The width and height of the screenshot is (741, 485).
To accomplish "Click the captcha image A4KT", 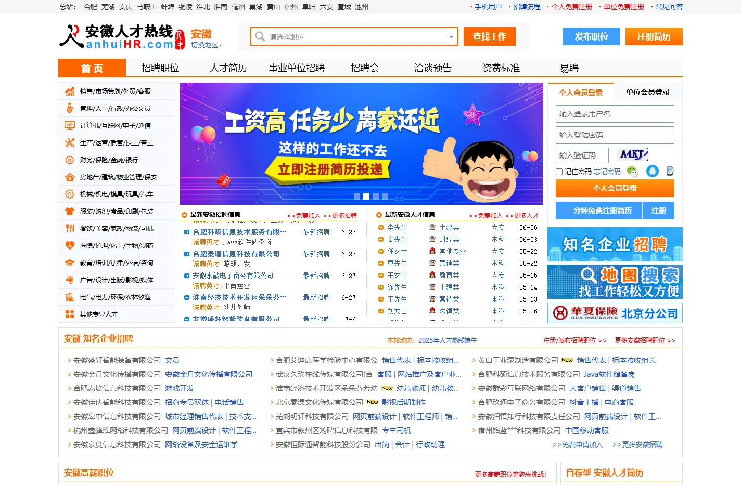I will (632, 154).
